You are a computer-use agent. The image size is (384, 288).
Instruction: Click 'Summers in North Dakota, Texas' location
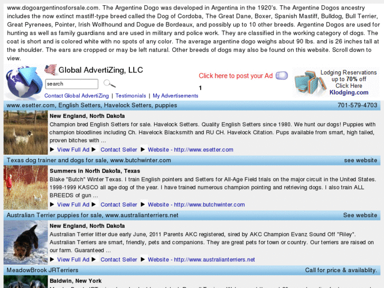95,171
